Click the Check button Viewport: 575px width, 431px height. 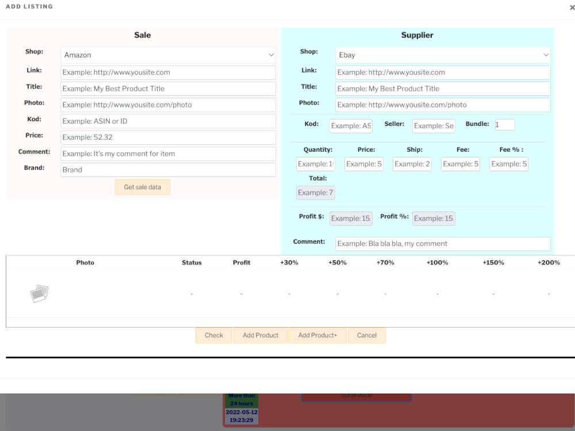click(x=214, y=336)
